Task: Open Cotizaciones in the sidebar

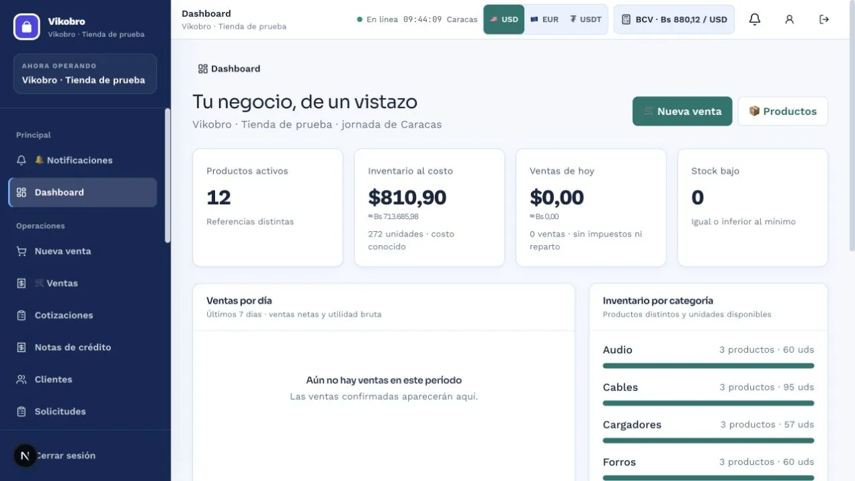Action: pyautogui.click(x=83, y=315)
